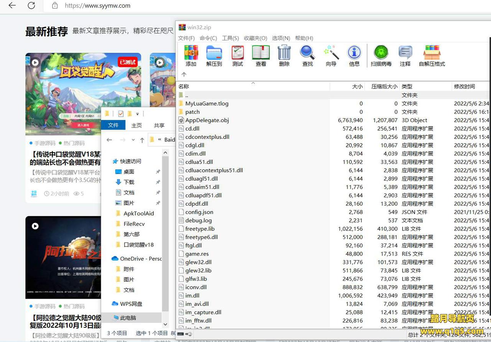491x342 pixels.
Task: Run the 测试 (Test) archive tool
Action: click(x=237, y=56)
